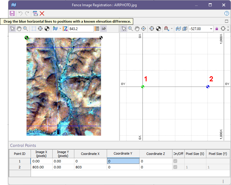The width and height of the screenshot is (231, 185).
Task: Select the pan hand tool in image view
Action: click(19, 29)
